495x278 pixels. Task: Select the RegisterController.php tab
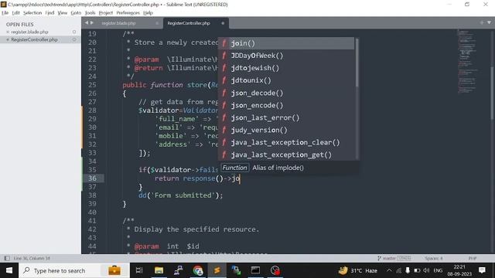[x=189, y=23]
